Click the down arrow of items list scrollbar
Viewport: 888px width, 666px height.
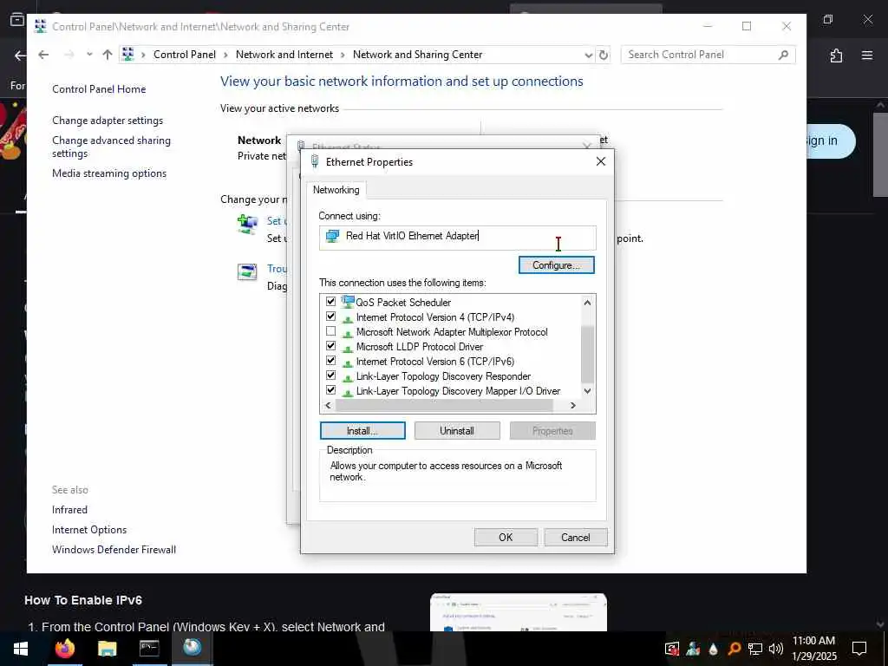tap(587, 391)
